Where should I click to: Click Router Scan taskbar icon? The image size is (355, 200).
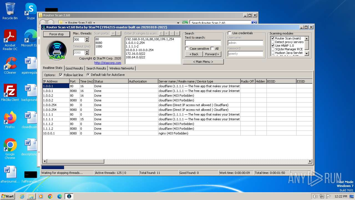coord(69,196)
